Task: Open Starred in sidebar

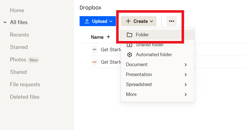Action: [x=19, y=47]
